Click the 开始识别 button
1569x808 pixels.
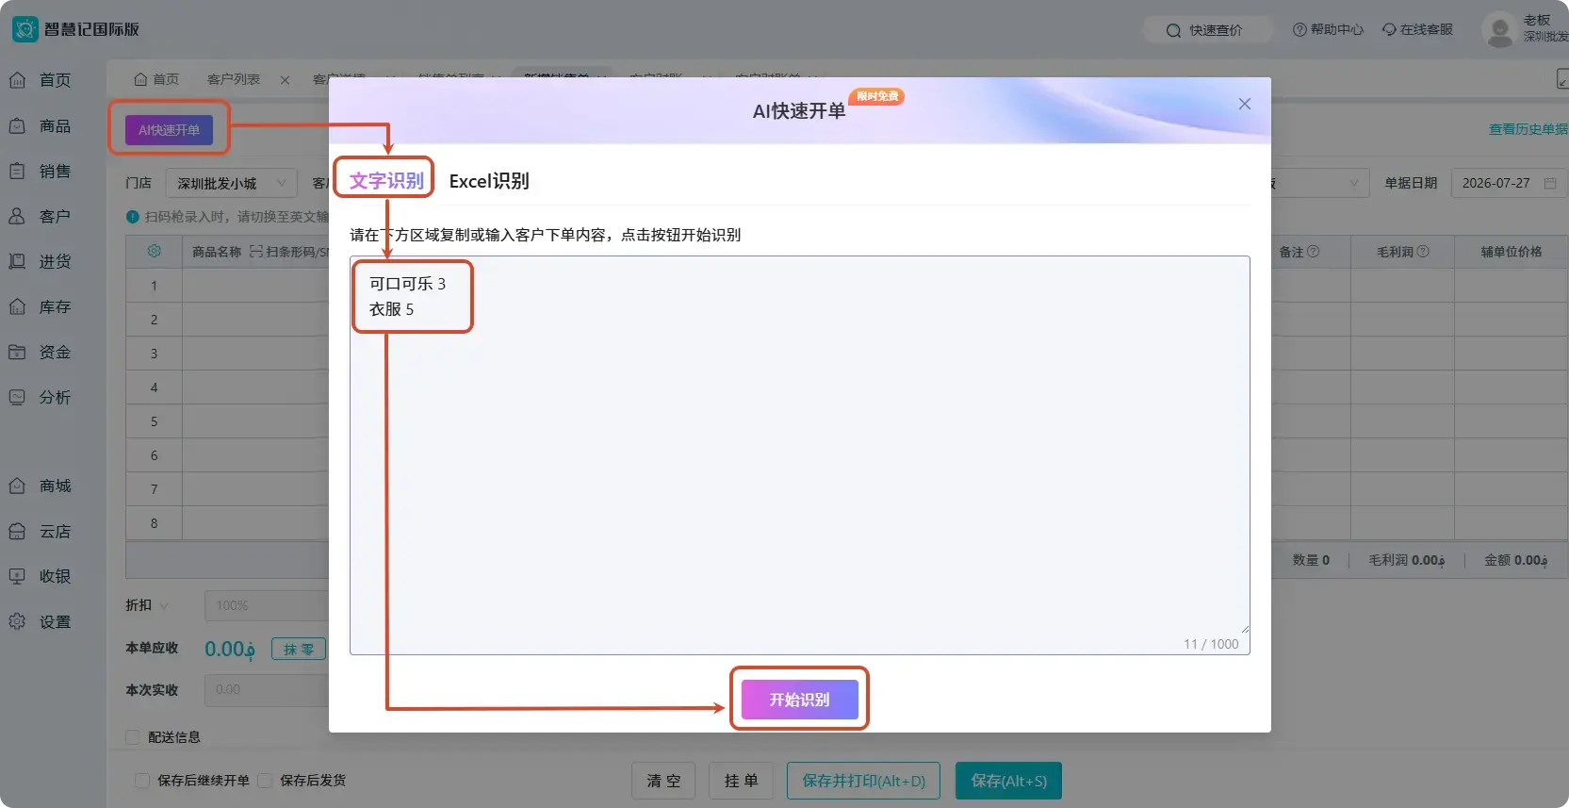coord(799,700)
